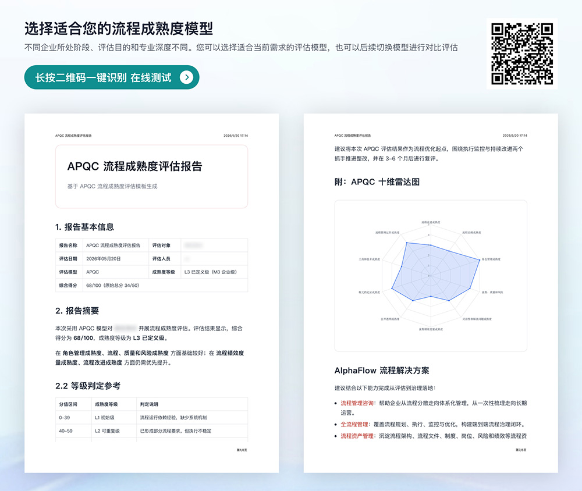The height and width of the screenshot is (491, 582).
Task: Click the arrow icon in the green button
Action: [187, 77]
